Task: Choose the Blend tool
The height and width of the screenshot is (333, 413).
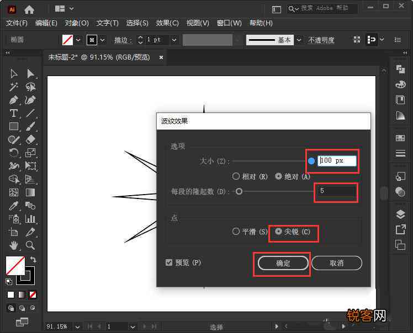Action: point(30,206)
